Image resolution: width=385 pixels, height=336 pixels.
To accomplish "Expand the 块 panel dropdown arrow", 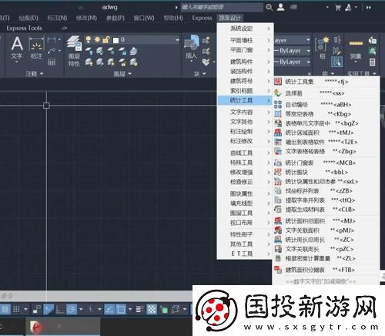I will [205, 74].
